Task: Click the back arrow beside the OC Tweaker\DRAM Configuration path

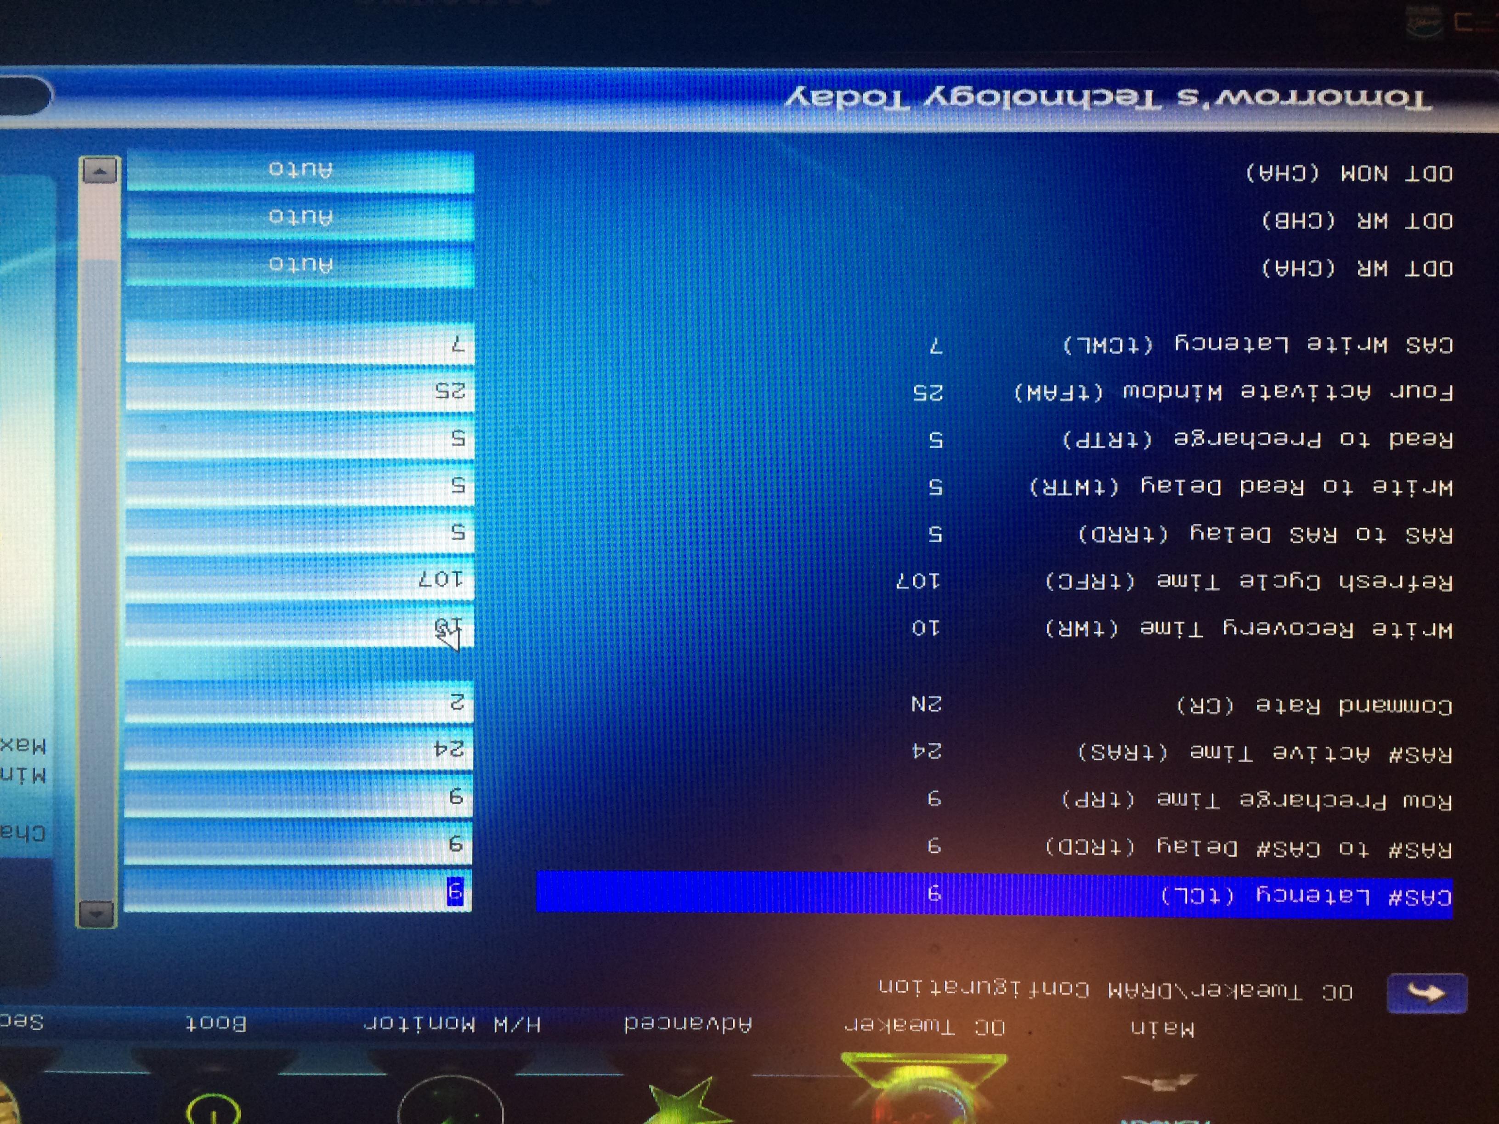Action: click(x=1426, y=993)
